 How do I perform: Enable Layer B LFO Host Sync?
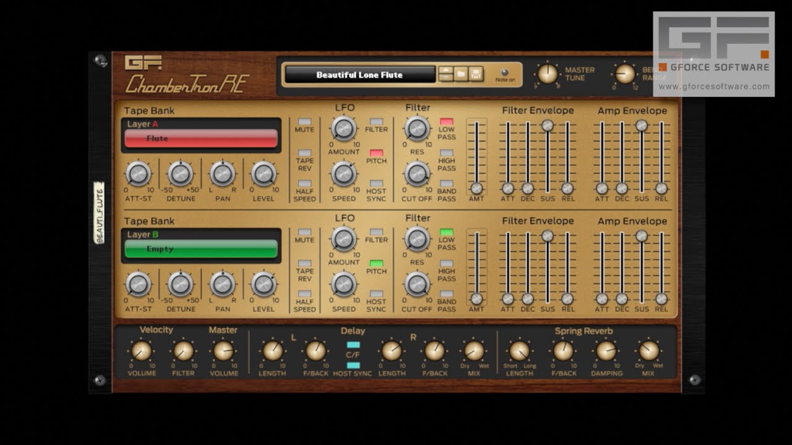376,294
